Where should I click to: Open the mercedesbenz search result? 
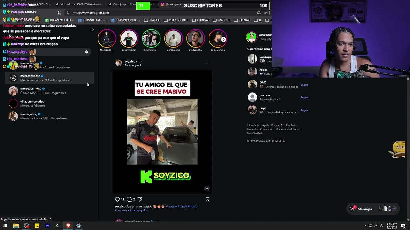(50, 78)
